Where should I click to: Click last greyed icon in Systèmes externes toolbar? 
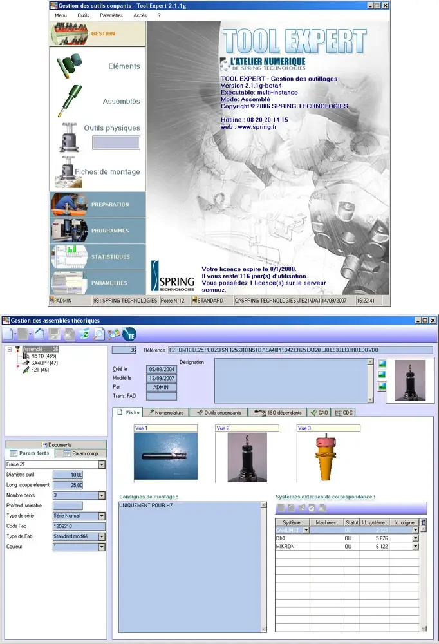coord(322,507)
